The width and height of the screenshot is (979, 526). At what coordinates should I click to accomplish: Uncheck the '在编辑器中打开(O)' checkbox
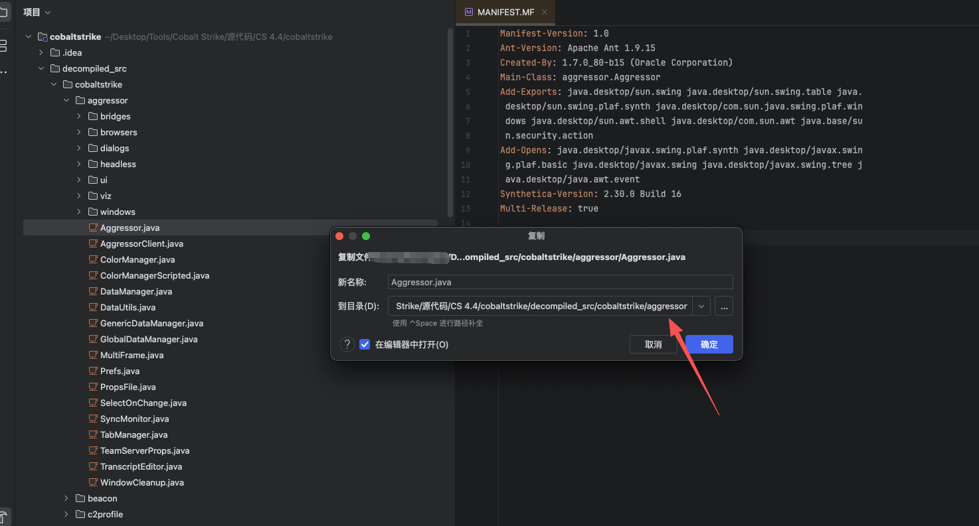[x=365, y=344]
